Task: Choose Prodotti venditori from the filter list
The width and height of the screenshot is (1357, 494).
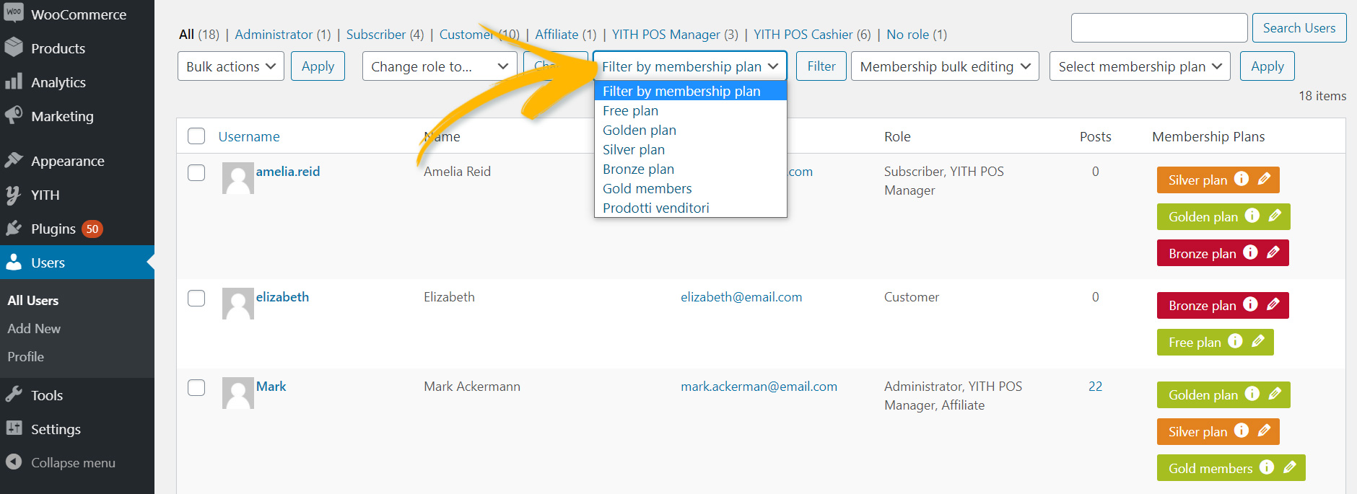Action: point(690,208)
